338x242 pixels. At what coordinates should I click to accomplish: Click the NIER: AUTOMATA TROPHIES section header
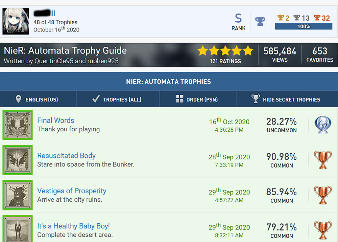169,82
